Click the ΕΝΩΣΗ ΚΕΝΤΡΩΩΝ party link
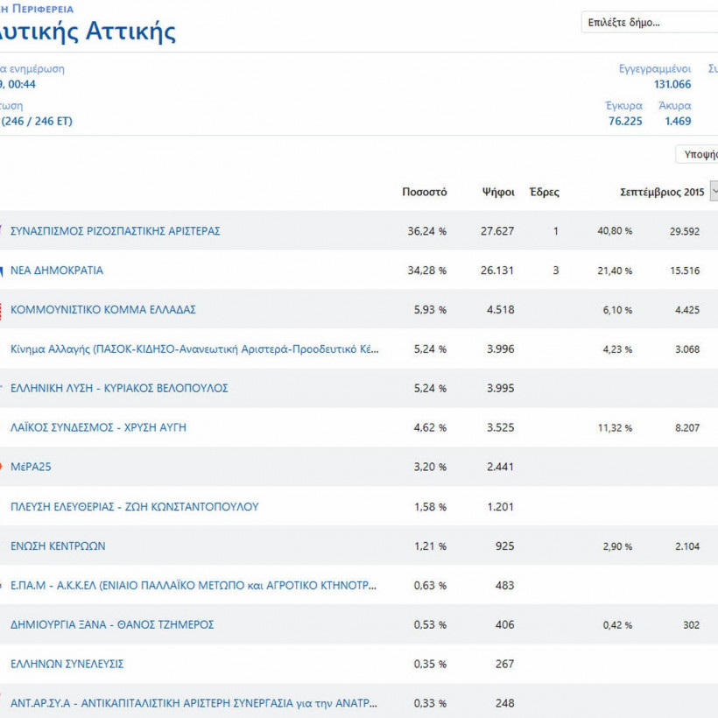The image size is (718, 718). 58,546
